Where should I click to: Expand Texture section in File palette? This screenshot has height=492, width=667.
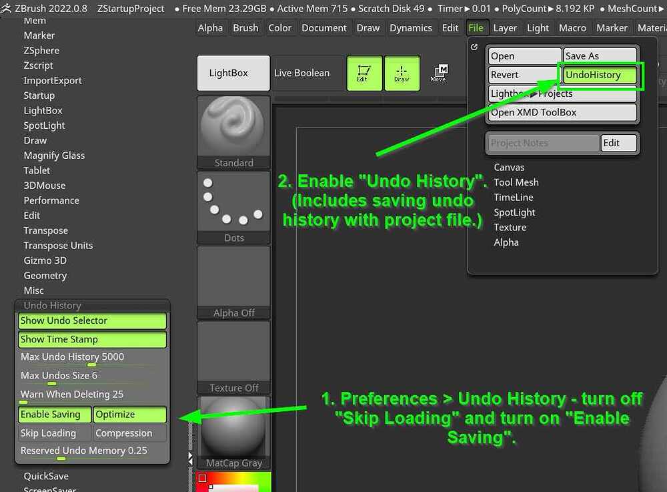click(510, 227)
